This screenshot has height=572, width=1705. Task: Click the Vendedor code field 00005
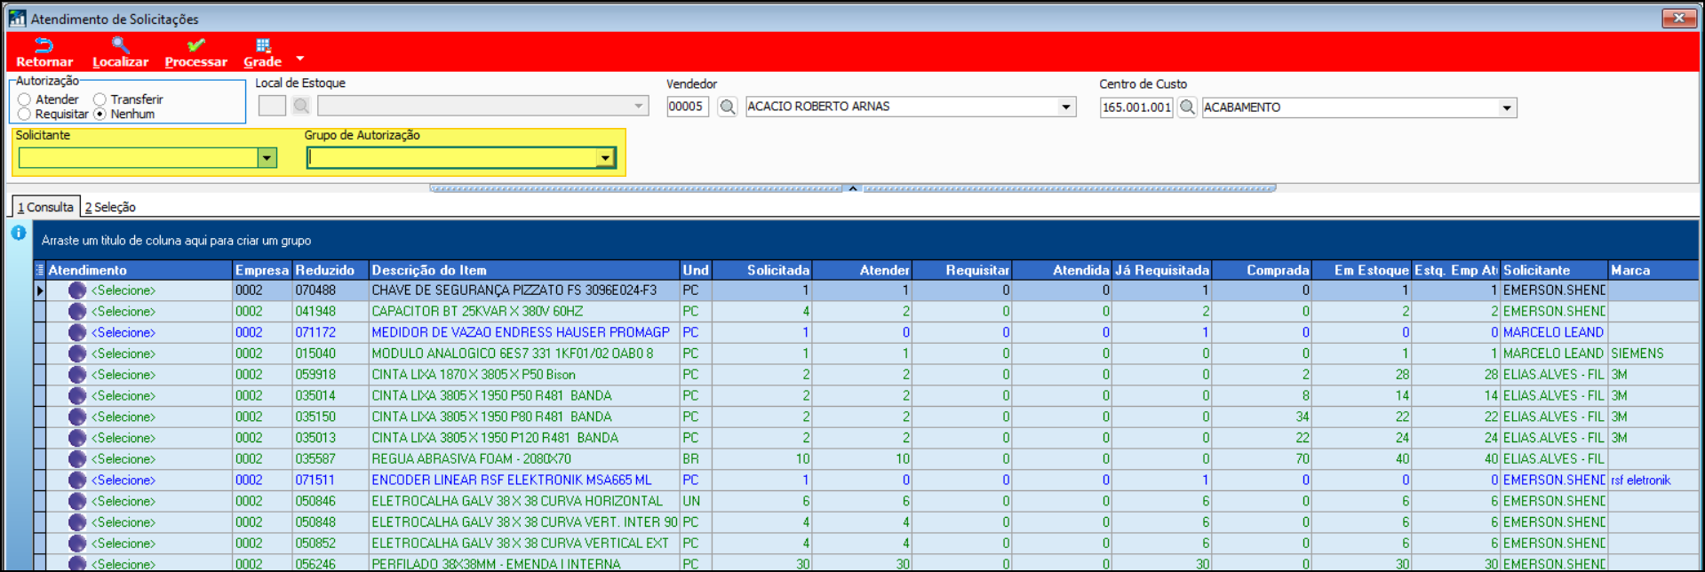pyautogui.click(x=688, y=107)
